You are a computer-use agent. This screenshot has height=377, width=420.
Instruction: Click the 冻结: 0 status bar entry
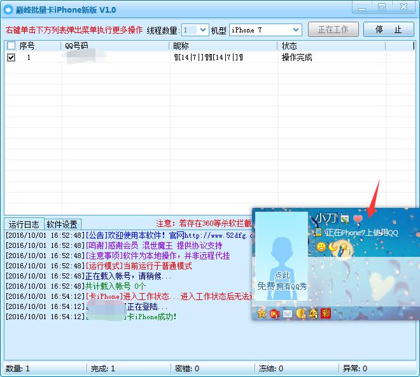click(271, 369)
